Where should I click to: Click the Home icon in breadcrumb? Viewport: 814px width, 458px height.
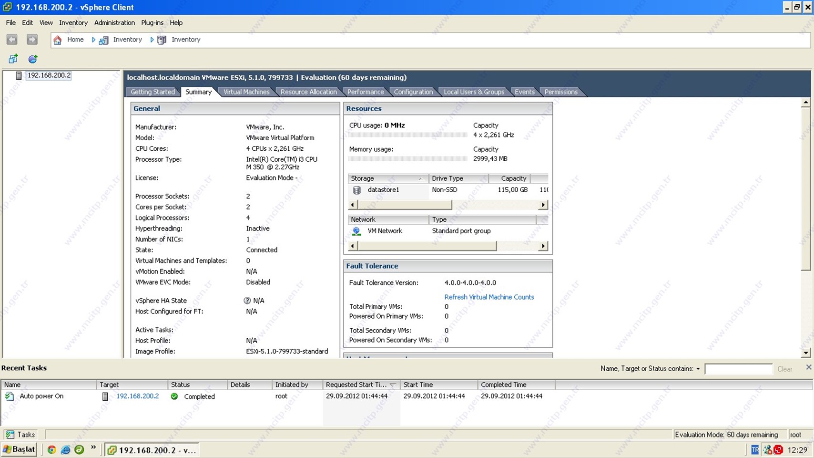(x=58, y=40)
